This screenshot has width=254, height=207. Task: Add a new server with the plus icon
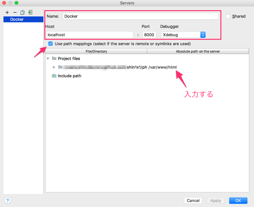tap(7, 12)
